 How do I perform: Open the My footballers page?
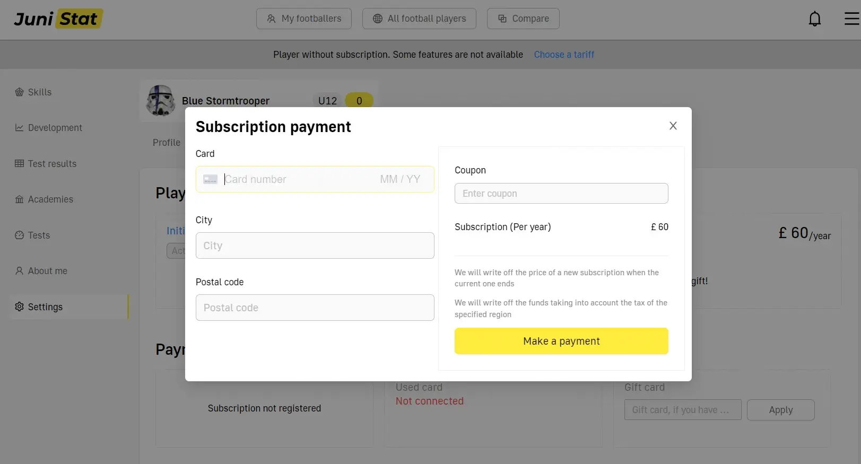(x=304, y=19)
